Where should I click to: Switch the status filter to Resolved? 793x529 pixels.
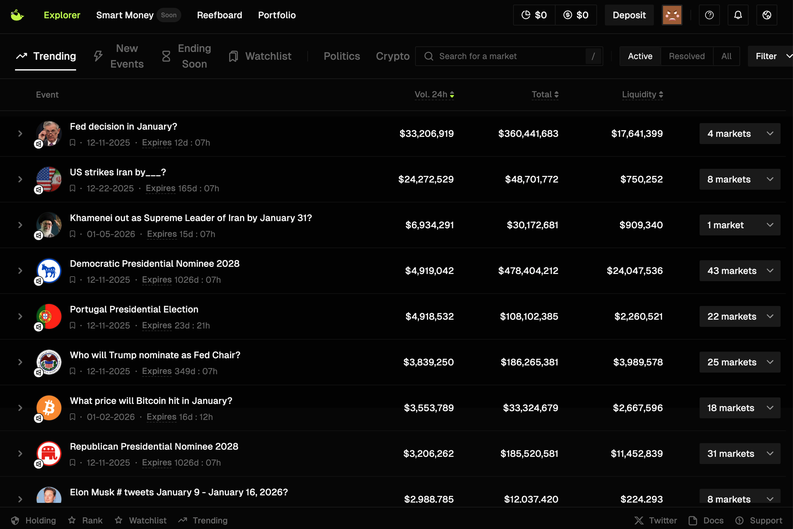coord(687,56)
